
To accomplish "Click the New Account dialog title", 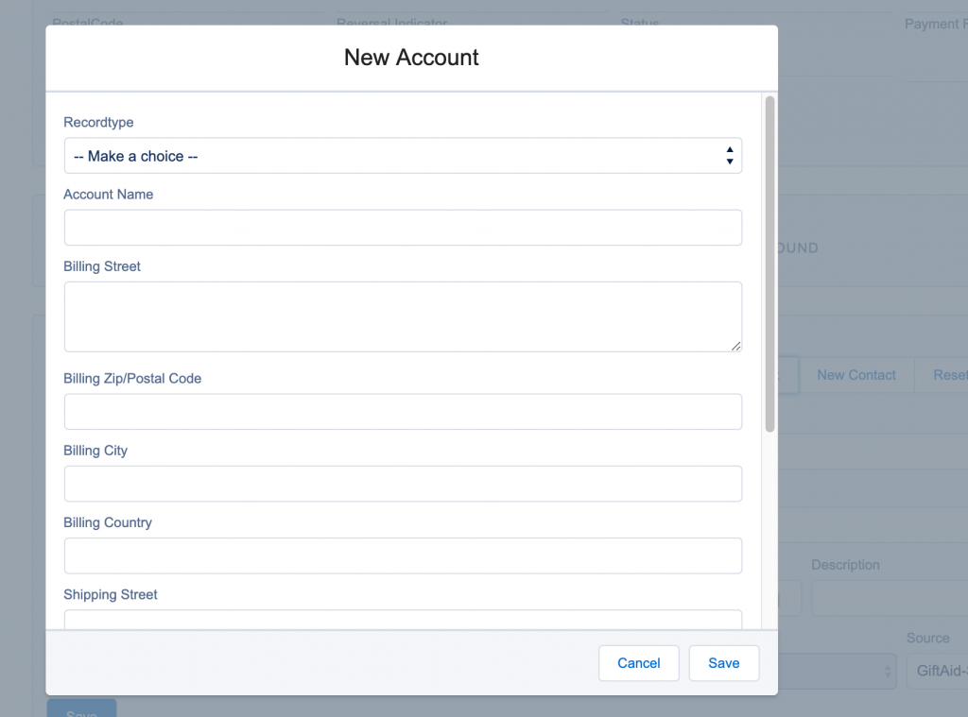I will pos(411,58).
